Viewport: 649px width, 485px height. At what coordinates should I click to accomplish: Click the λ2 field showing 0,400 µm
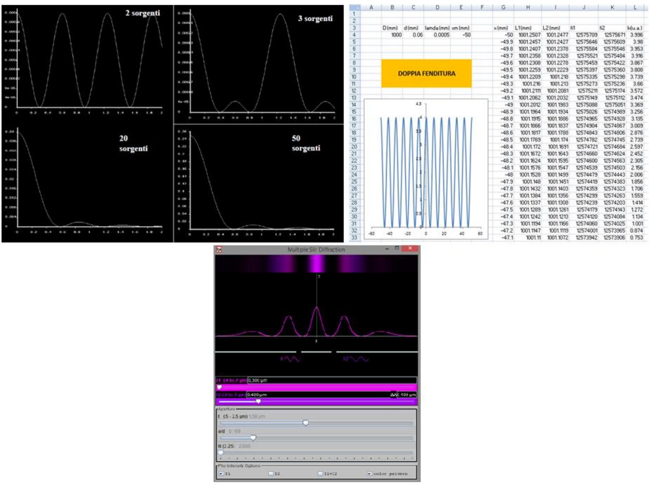tap(318, 395)
